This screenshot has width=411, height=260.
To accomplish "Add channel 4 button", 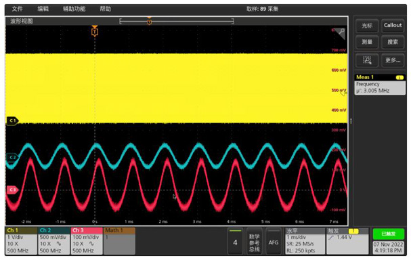I will pos(235,242).
